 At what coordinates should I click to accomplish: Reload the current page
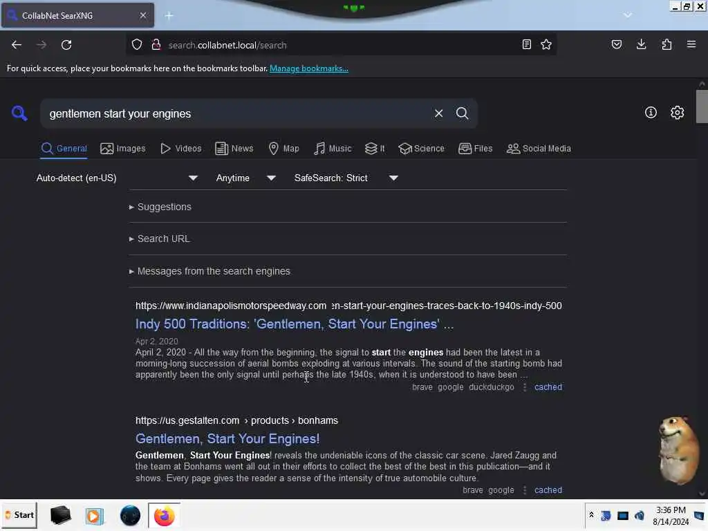point(66,45)
